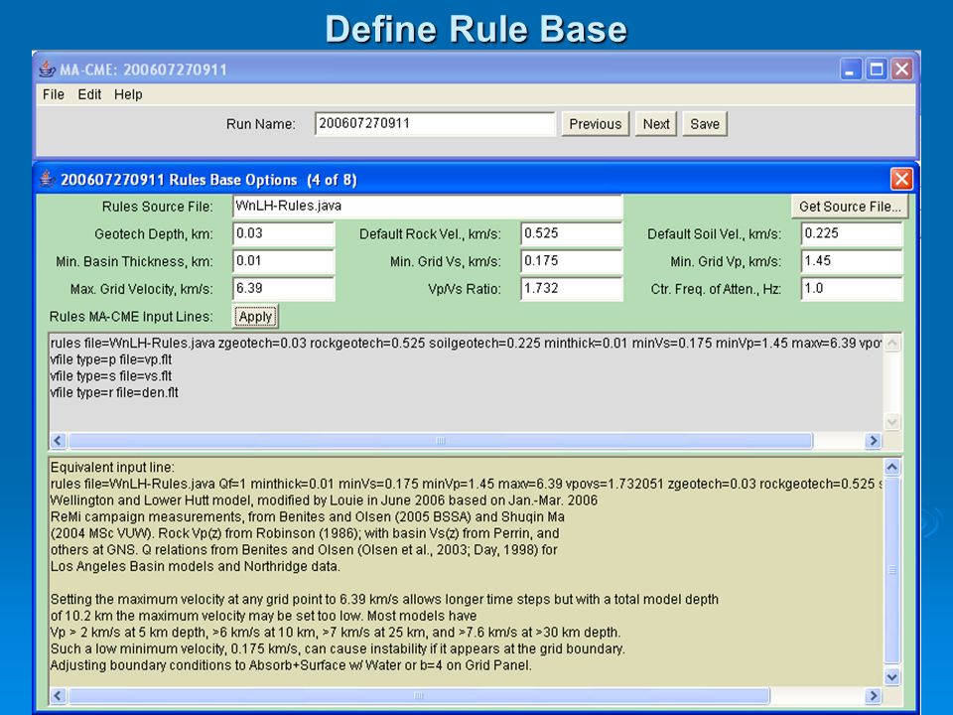The image size is (953, 715).
Task: Click the 'Such a low minimum velocity' line
Action: coord(338,648)
